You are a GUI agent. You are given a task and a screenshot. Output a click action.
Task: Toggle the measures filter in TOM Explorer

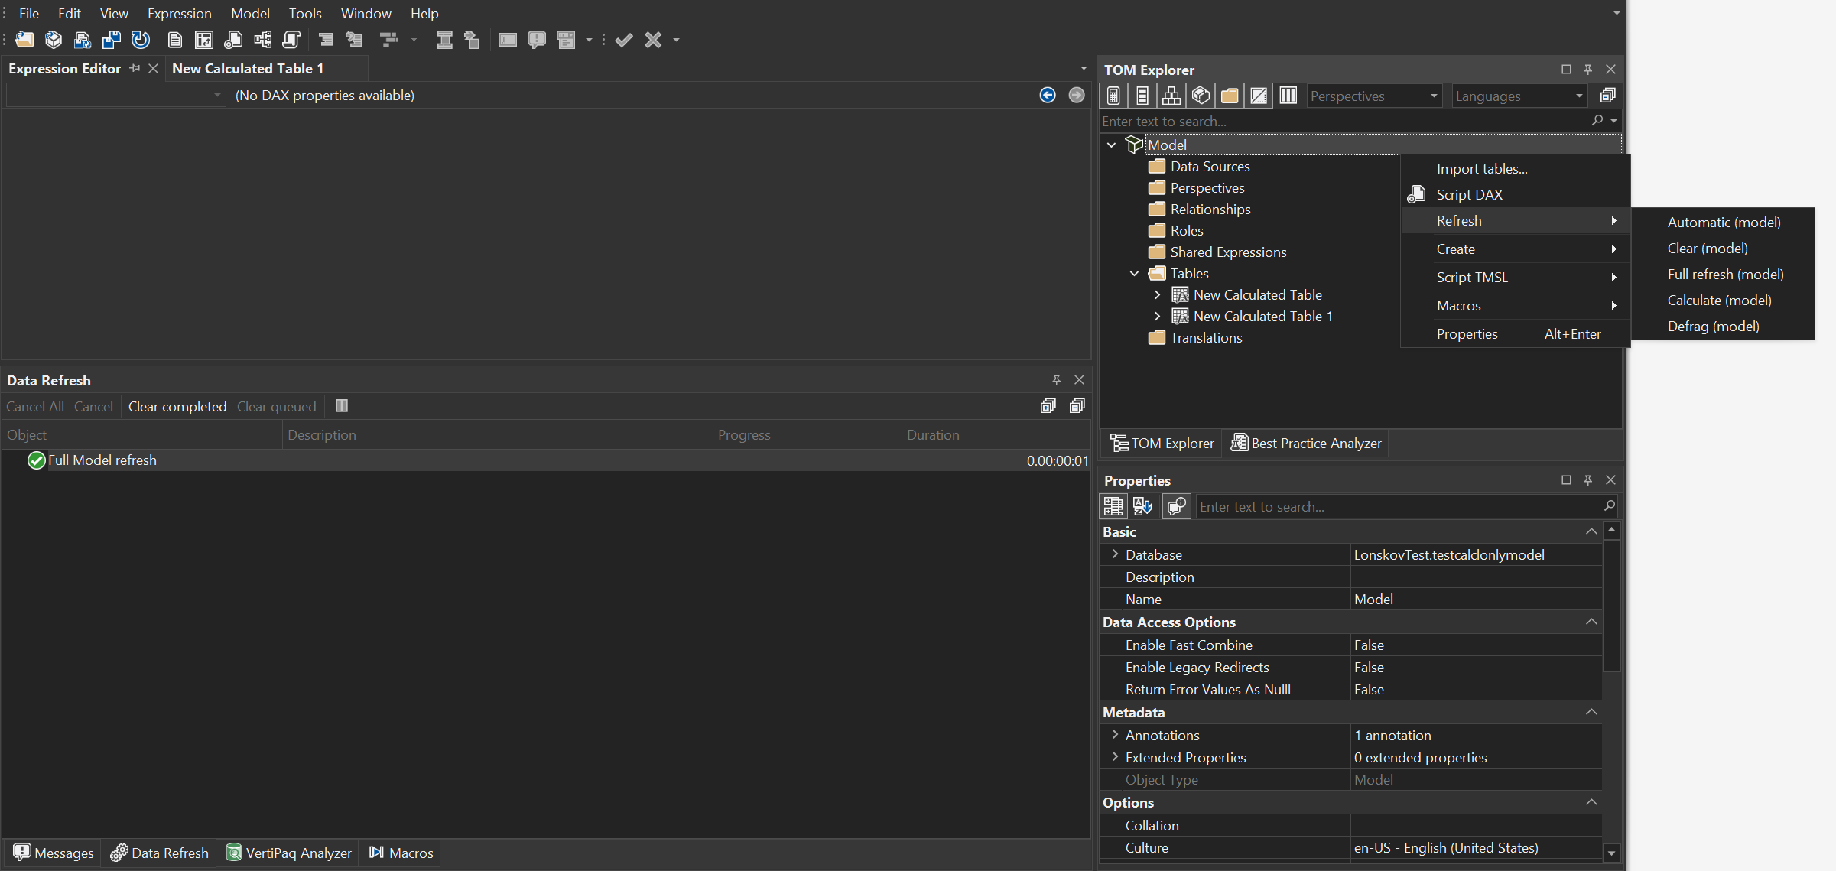click(x=1113, y=96)
